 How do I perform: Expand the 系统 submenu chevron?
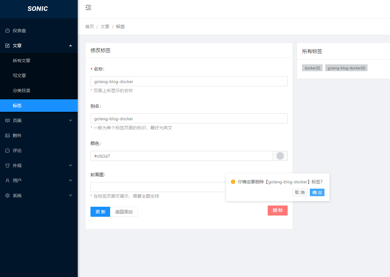[x=71, y=195]
